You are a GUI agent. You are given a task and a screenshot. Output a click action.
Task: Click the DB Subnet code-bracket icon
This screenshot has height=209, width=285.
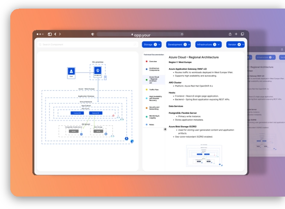pyautogui.click(x=113, y=136)
